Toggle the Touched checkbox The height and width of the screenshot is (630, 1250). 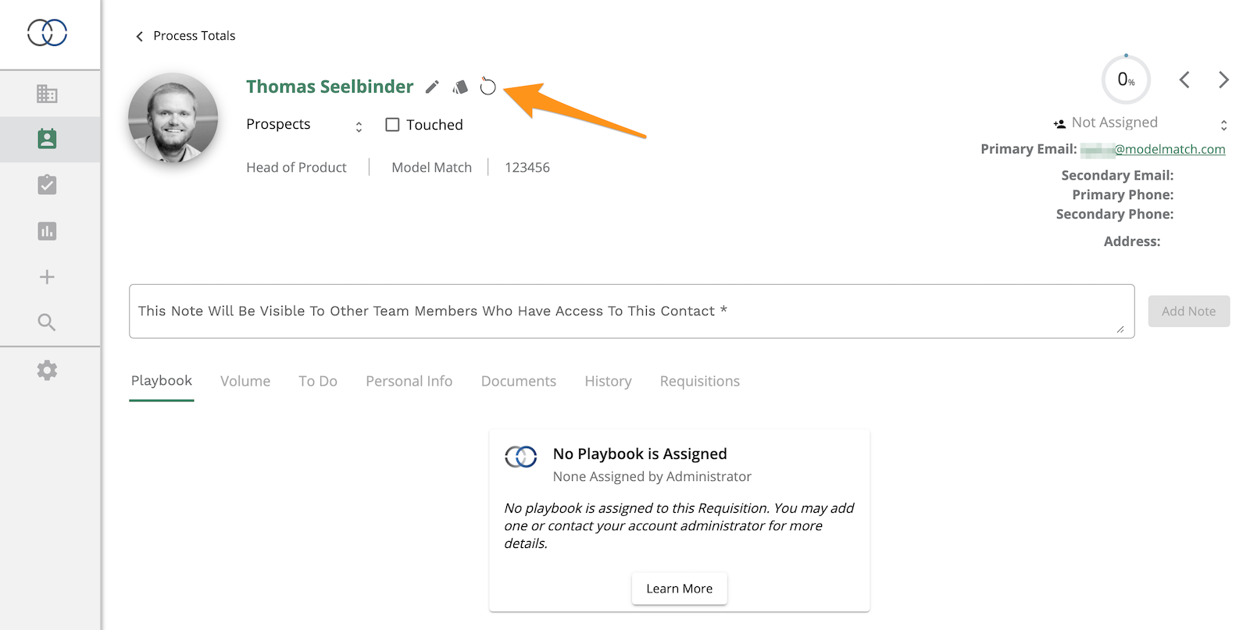click(392, 125)
